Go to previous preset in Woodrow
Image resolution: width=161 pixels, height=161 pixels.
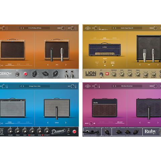[x=21, y=28]
